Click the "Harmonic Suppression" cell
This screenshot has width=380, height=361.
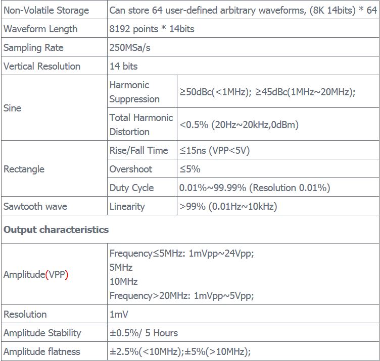click(134, 92)
